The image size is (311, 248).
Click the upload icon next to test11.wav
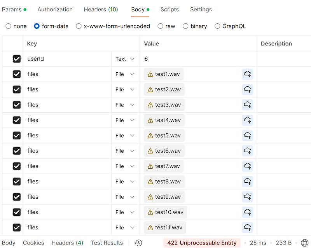point(248,227)
